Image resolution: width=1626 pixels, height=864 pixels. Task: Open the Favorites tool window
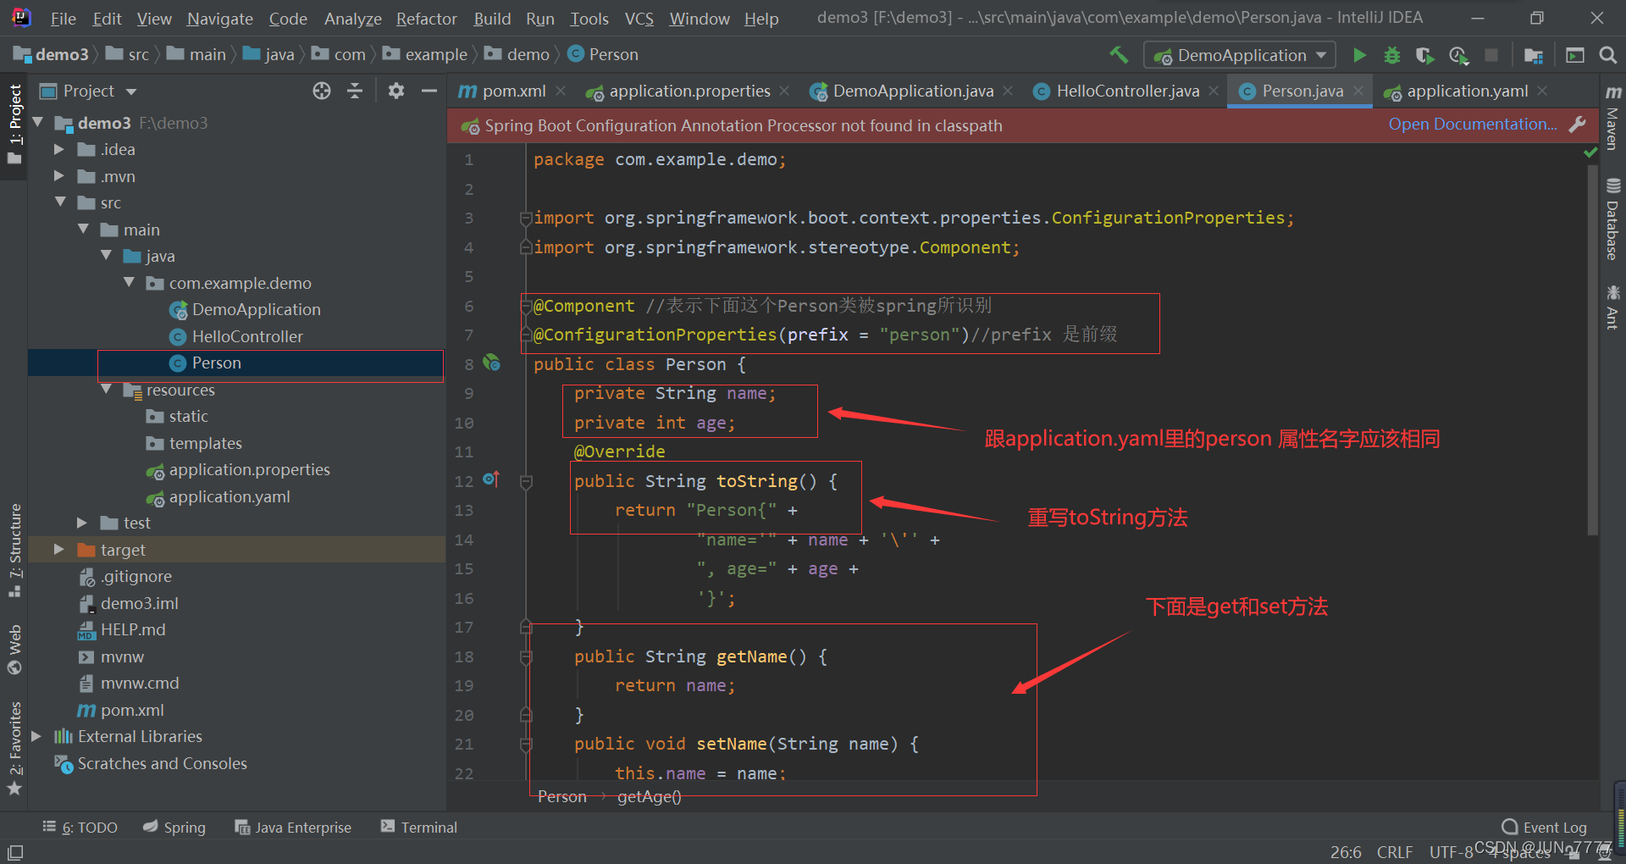coord(14,748)
